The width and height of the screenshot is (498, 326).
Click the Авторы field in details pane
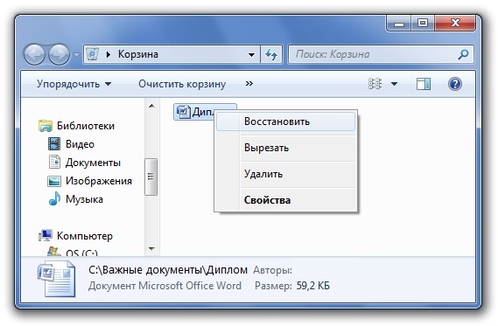point(272,270)
